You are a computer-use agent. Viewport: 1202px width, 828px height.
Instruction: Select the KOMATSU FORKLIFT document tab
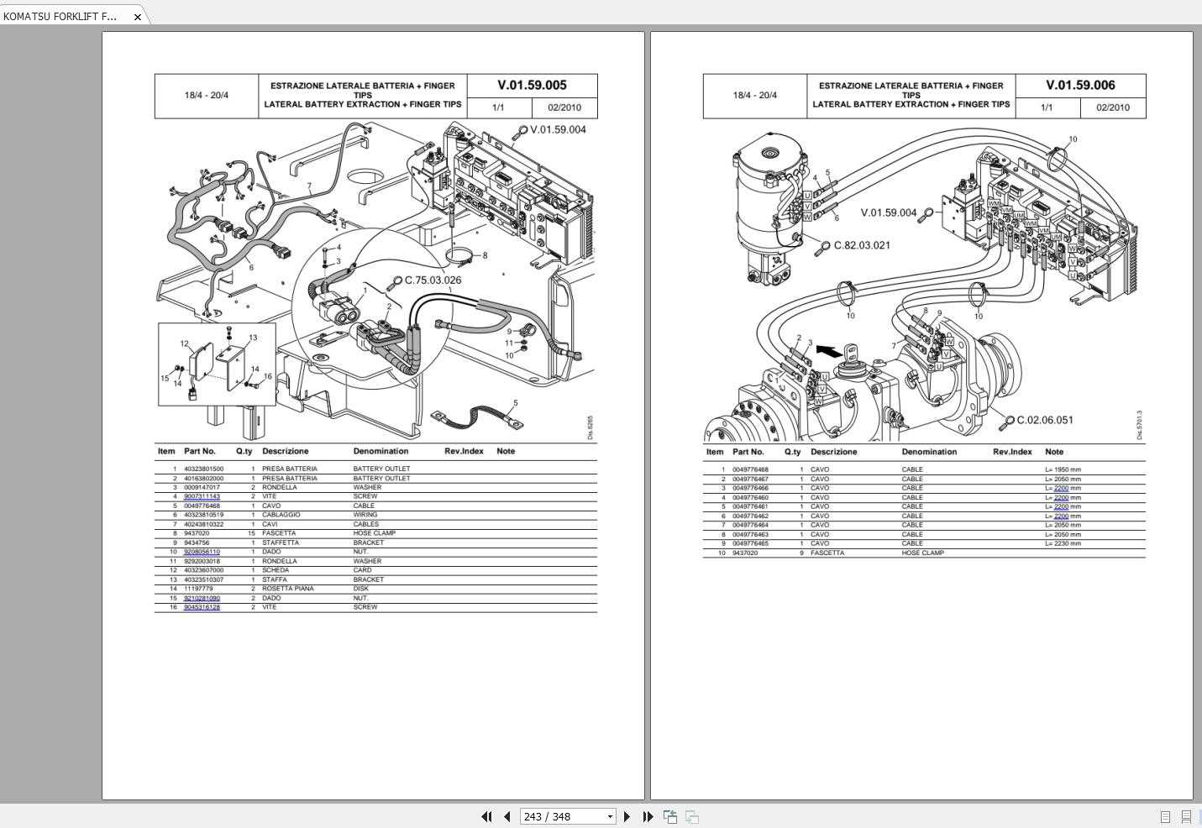[59, 15]
